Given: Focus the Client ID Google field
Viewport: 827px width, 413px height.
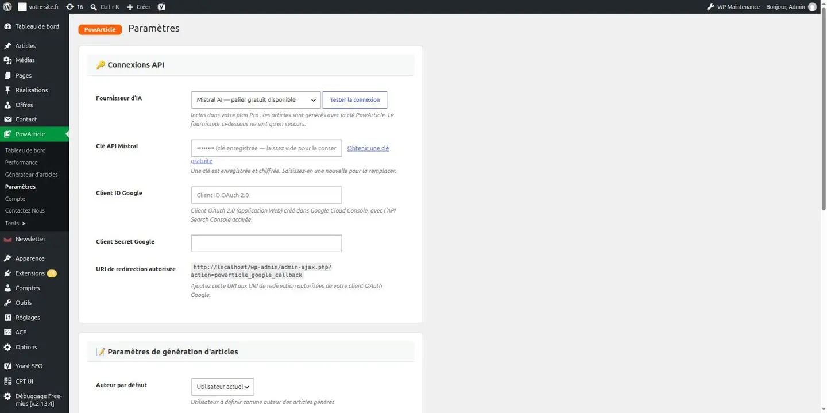Looking at the screenshot, I should (266, 195).
